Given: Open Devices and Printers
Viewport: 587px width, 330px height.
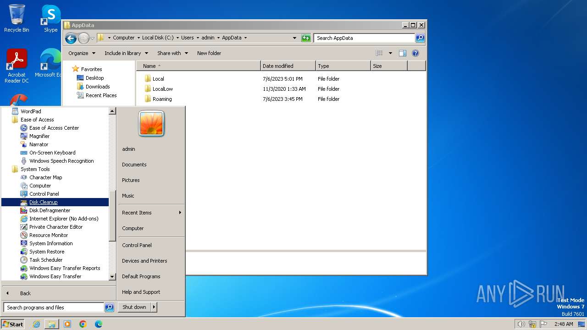Looking at the screenshot, I should 144,261.
